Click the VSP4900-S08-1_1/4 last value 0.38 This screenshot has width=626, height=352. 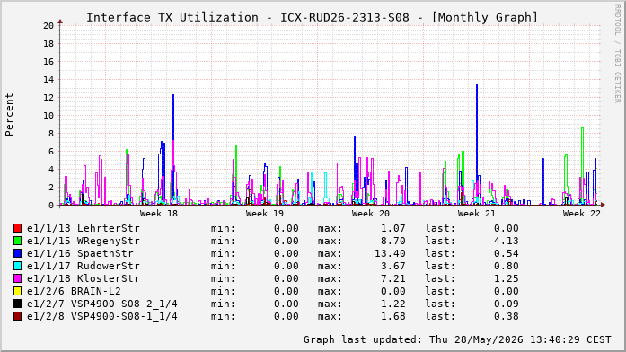[x=507, y=316]
